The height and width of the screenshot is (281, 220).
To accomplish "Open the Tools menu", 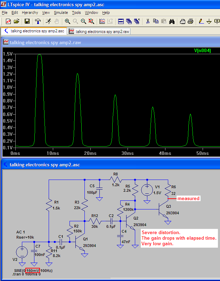I will pyautogui.click(x=76, y=13).
